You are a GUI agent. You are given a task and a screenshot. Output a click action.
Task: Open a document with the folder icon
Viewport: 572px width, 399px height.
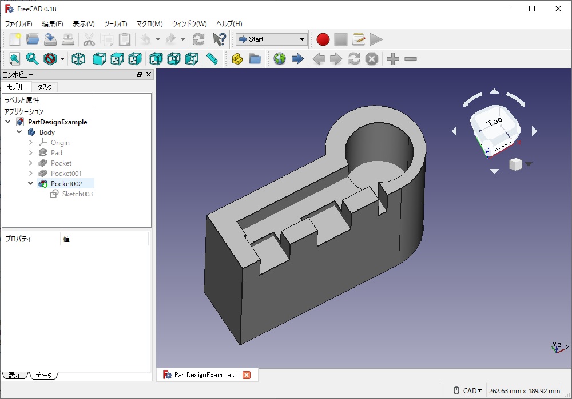32,39
